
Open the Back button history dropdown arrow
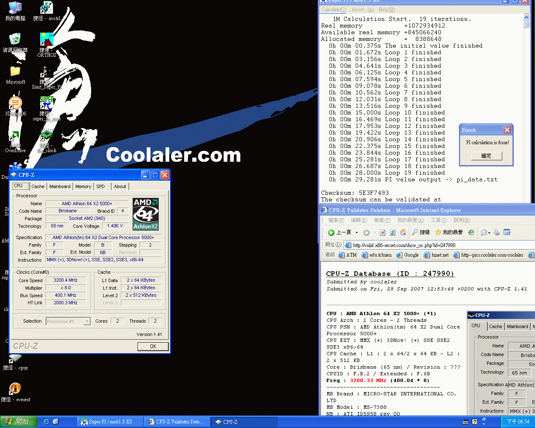click(357, 232)
